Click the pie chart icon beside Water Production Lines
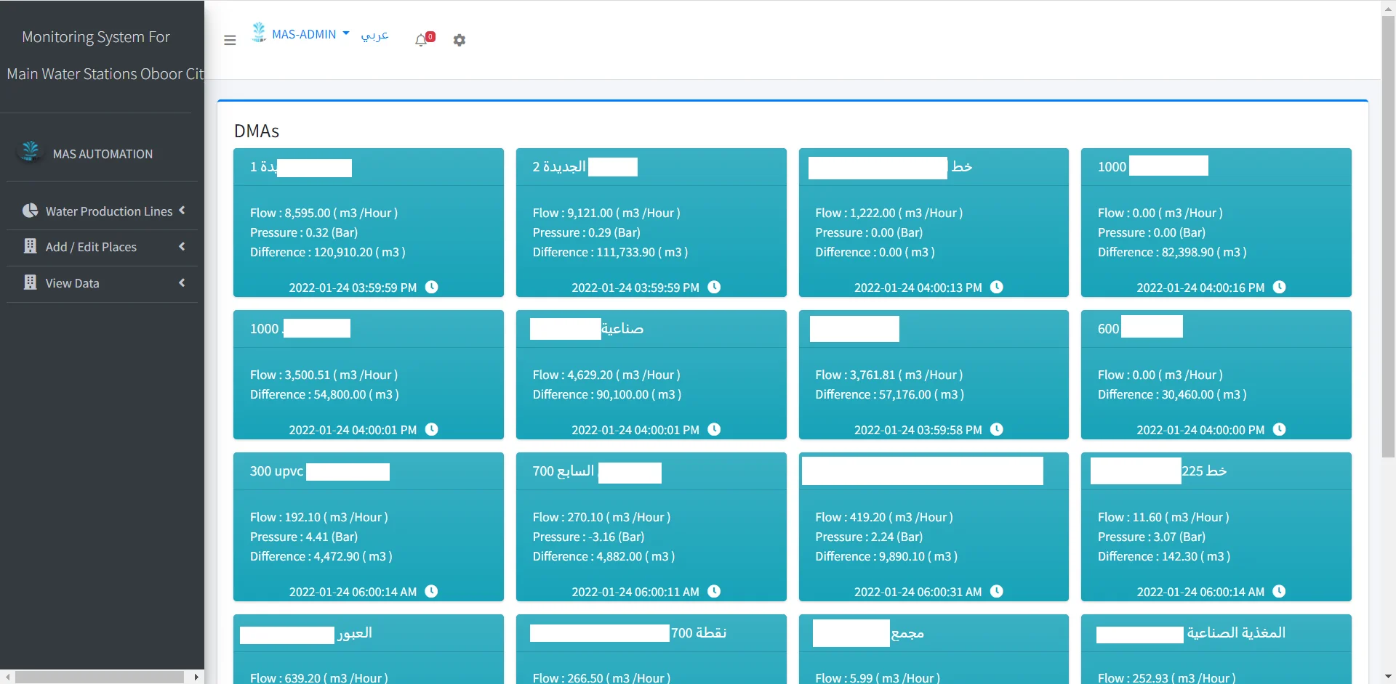The image size is (1396, 684). tap(30, 211)
